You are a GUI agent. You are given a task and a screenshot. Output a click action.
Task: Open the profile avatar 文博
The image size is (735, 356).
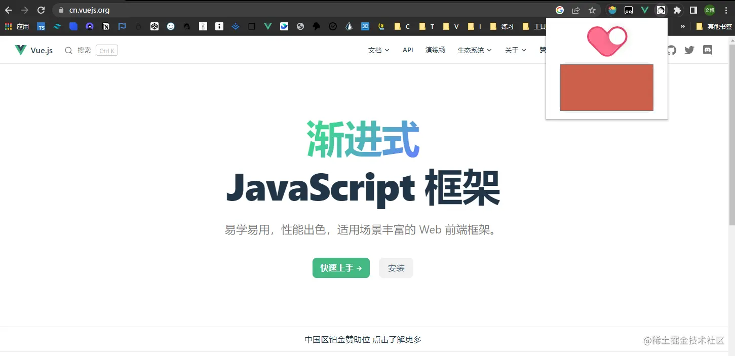pyautogui.click(x=710, y=10)
